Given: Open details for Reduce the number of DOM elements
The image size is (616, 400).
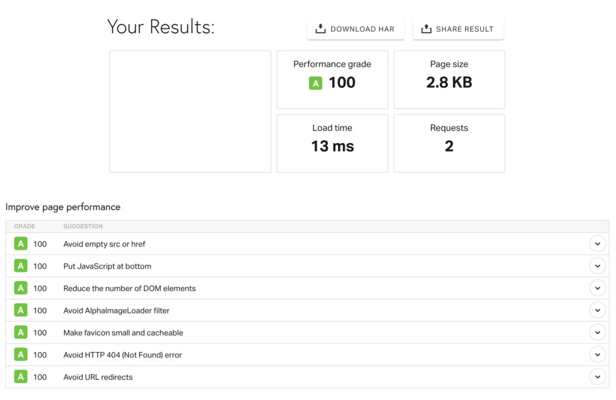Looking at the screenshot, I should [x=597, y=288].
